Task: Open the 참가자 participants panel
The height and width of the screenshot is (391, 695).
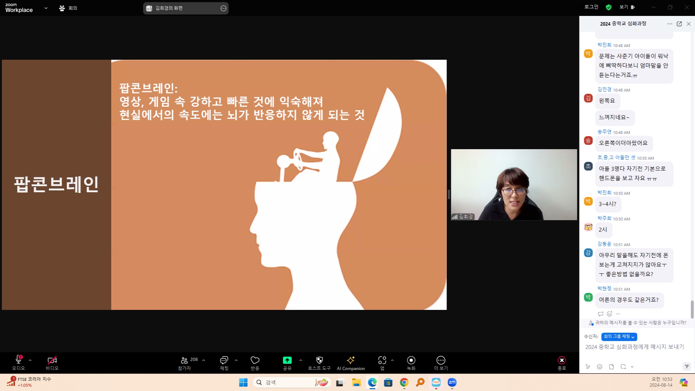Action: 184,363
